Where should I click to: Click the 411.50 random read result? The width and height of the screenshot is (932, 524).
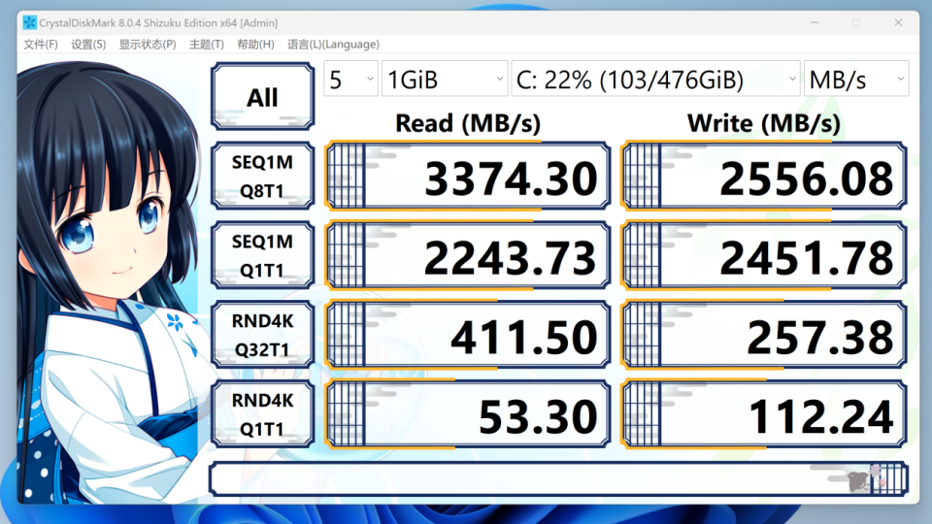[468, 335]
